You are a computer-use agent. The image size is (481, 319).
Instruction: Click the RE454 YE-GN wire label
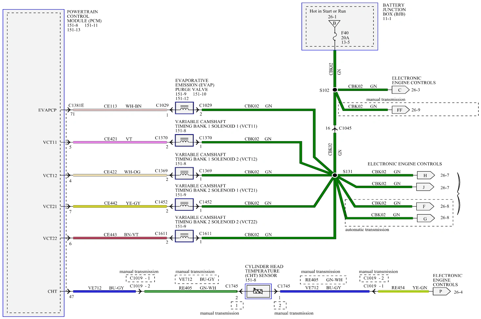(409, 288)
